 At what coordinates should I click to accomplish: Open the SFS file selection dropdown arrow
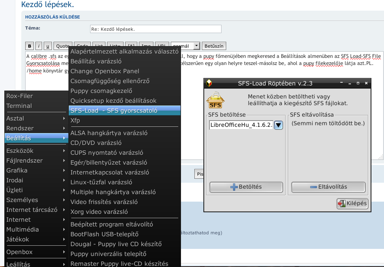(278, 125)
